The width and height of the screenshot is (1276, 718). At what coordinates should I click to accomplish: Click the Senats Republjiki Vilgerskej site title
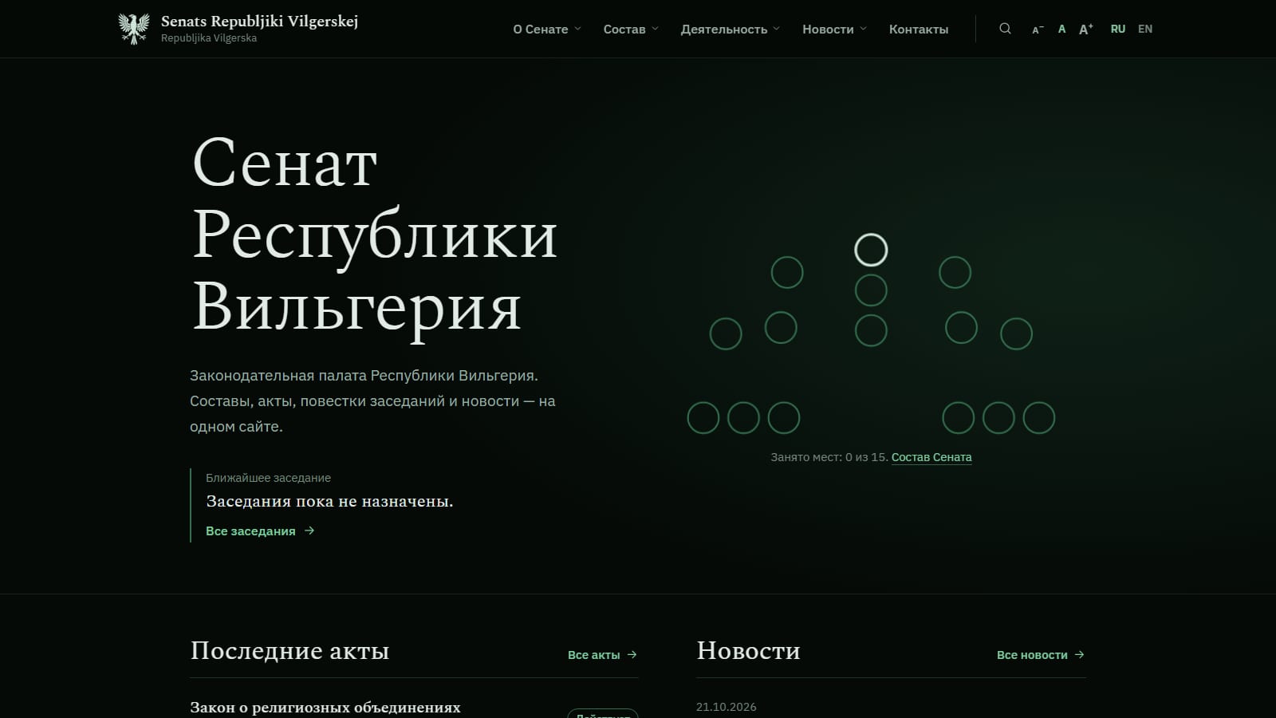click(x=259, y=22)
